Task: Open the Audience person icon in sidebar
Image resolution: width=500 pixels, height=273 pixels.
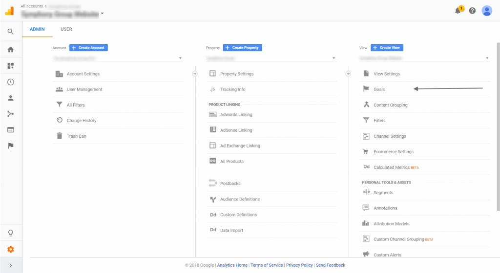Action: (10, 98)
